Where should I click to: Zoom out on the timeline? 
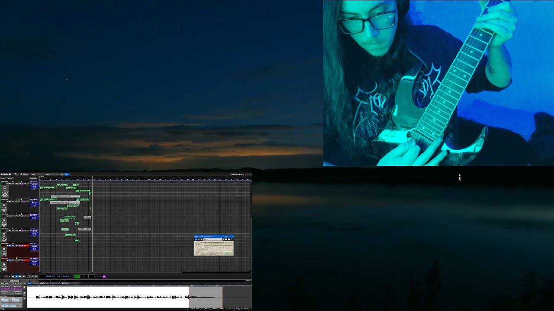click(24, 175)
